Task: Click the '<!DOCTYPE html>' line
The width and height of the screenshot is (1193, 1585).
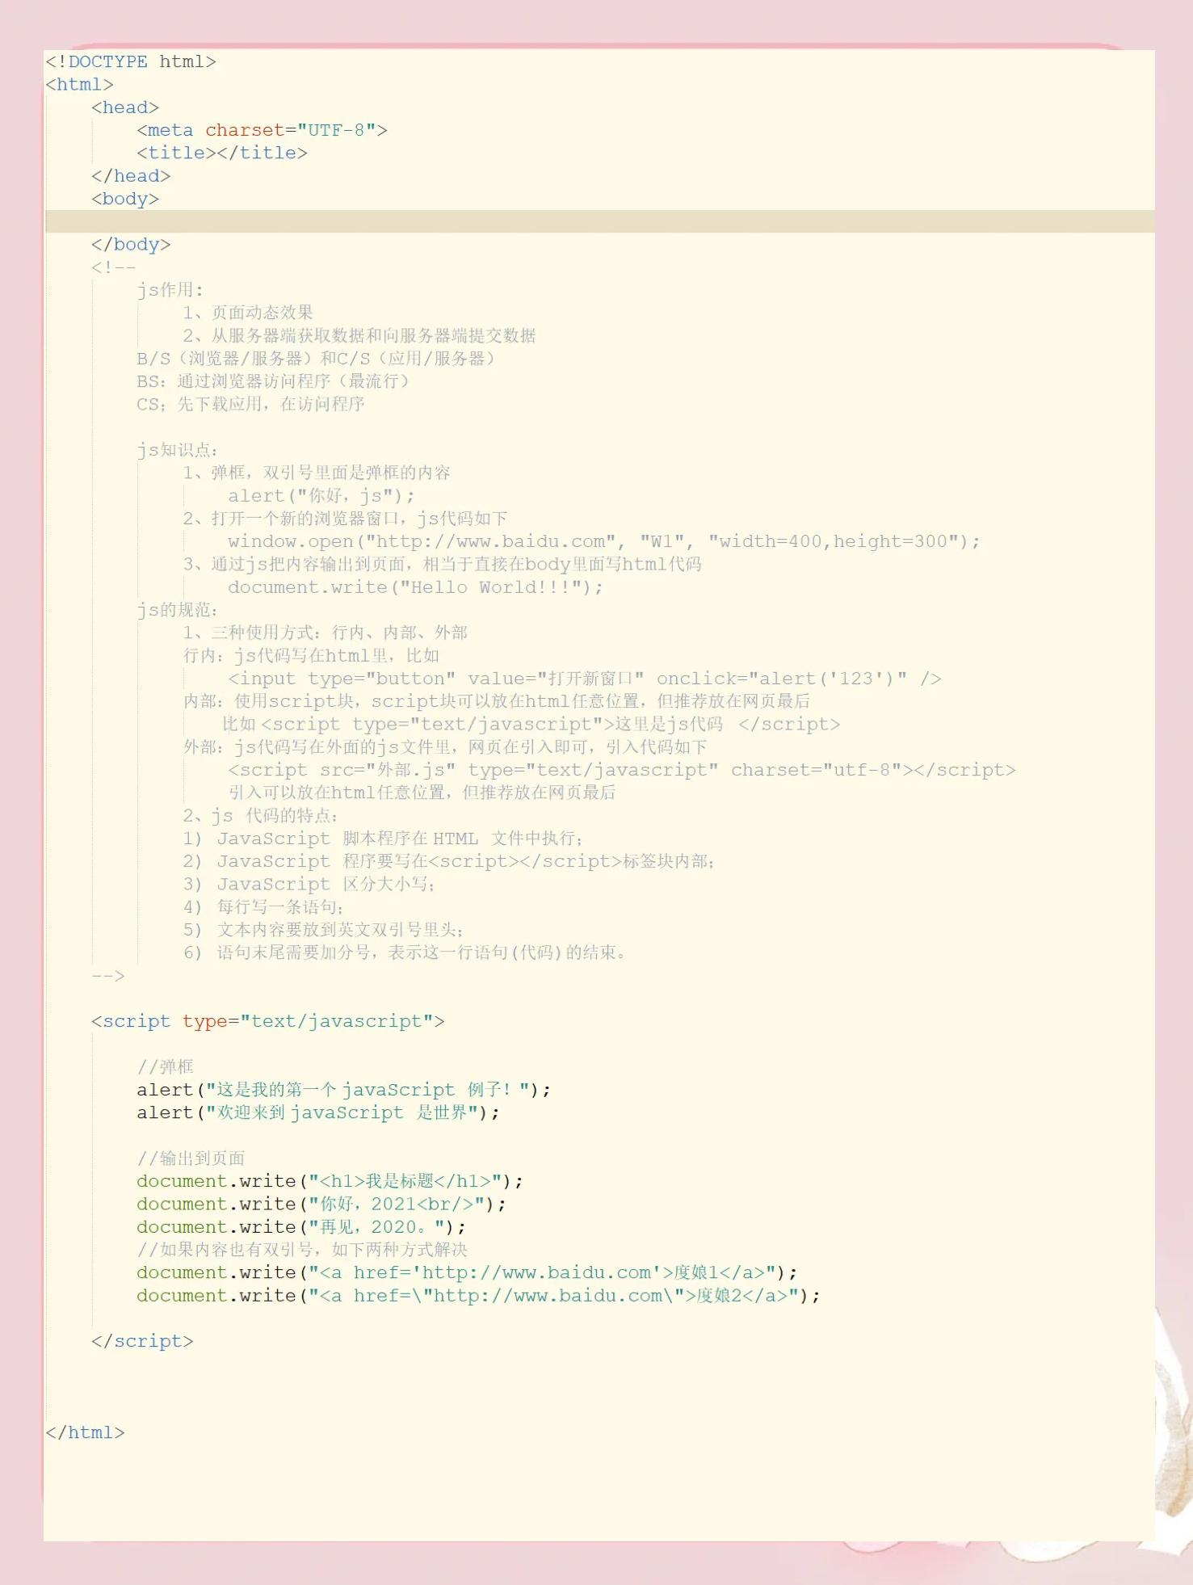Action: point(131,62)
